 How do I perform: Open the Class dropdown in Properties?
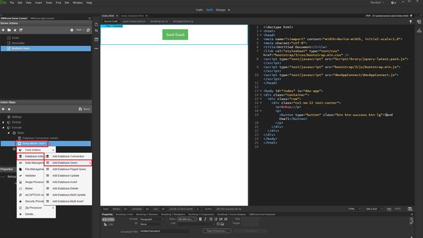pyautogui.click(x=187, y=219)
